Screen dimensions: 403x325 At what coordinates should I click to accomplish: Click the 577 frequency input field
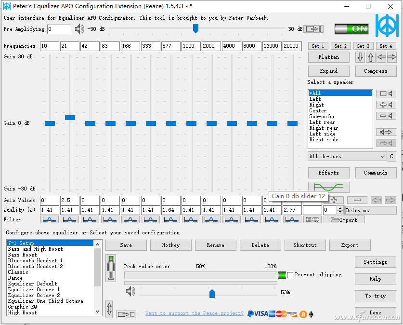tap(170, 46)
